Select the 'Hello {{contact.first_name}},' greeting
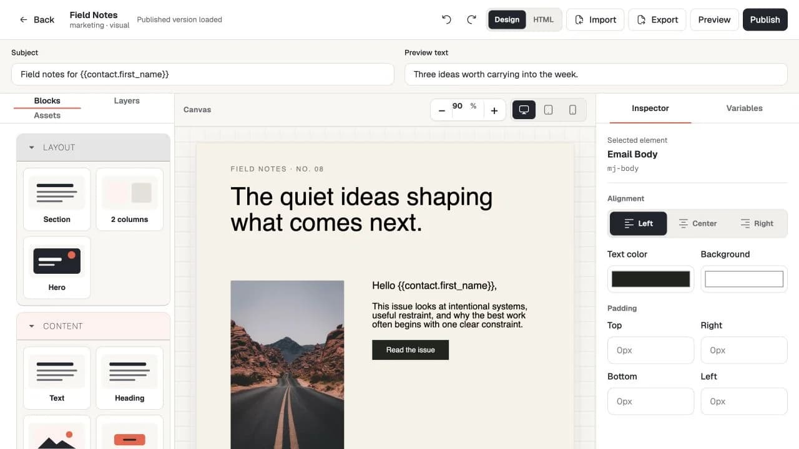Viewport: 799px width, 449px height. [434, 286]
